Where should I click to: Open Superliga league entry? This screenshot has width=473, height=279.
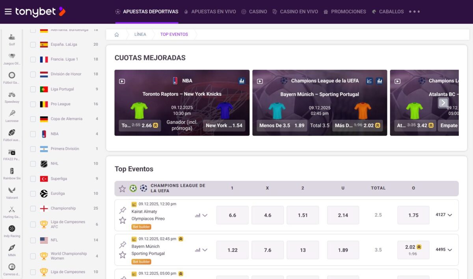pyautogui.click(x=59, y=179)
